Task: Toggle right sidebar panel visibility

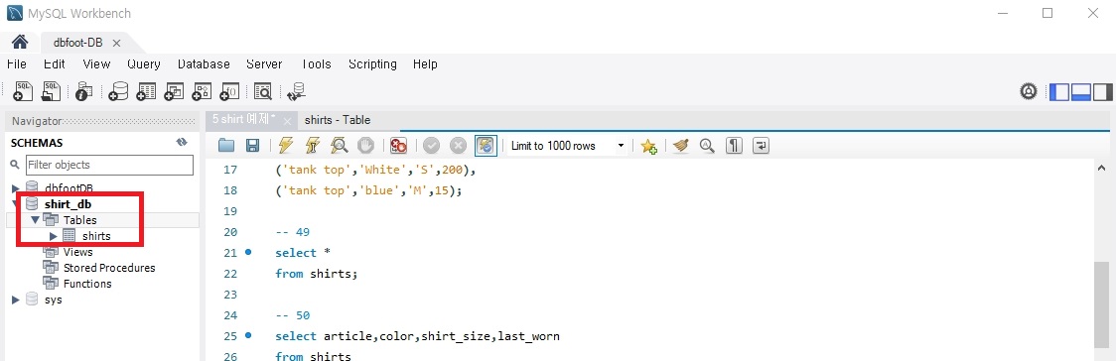Action: pyautogui.click(x=1102, y=91)
